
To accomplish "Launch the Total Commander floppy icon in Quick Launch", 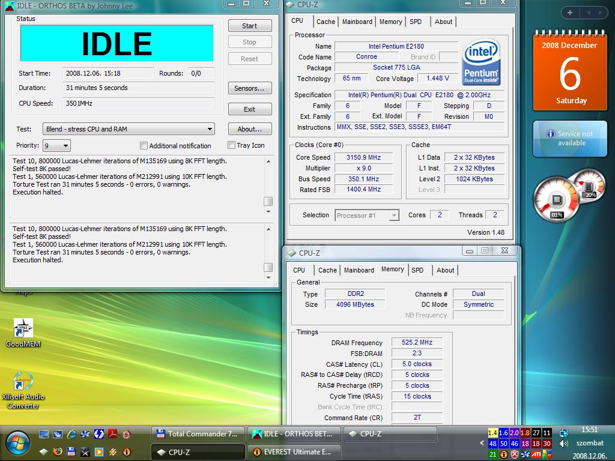I will point(71,451).
